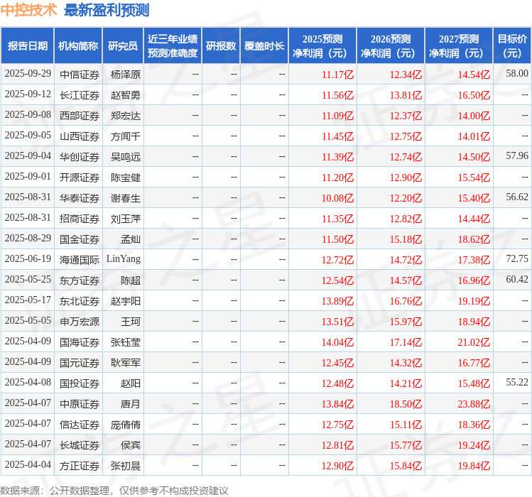This screenshot has width=532, height=497.
Task: Select analyst name 张初晨 in last row
Action: pyautogui.click(x=126, y=466)
